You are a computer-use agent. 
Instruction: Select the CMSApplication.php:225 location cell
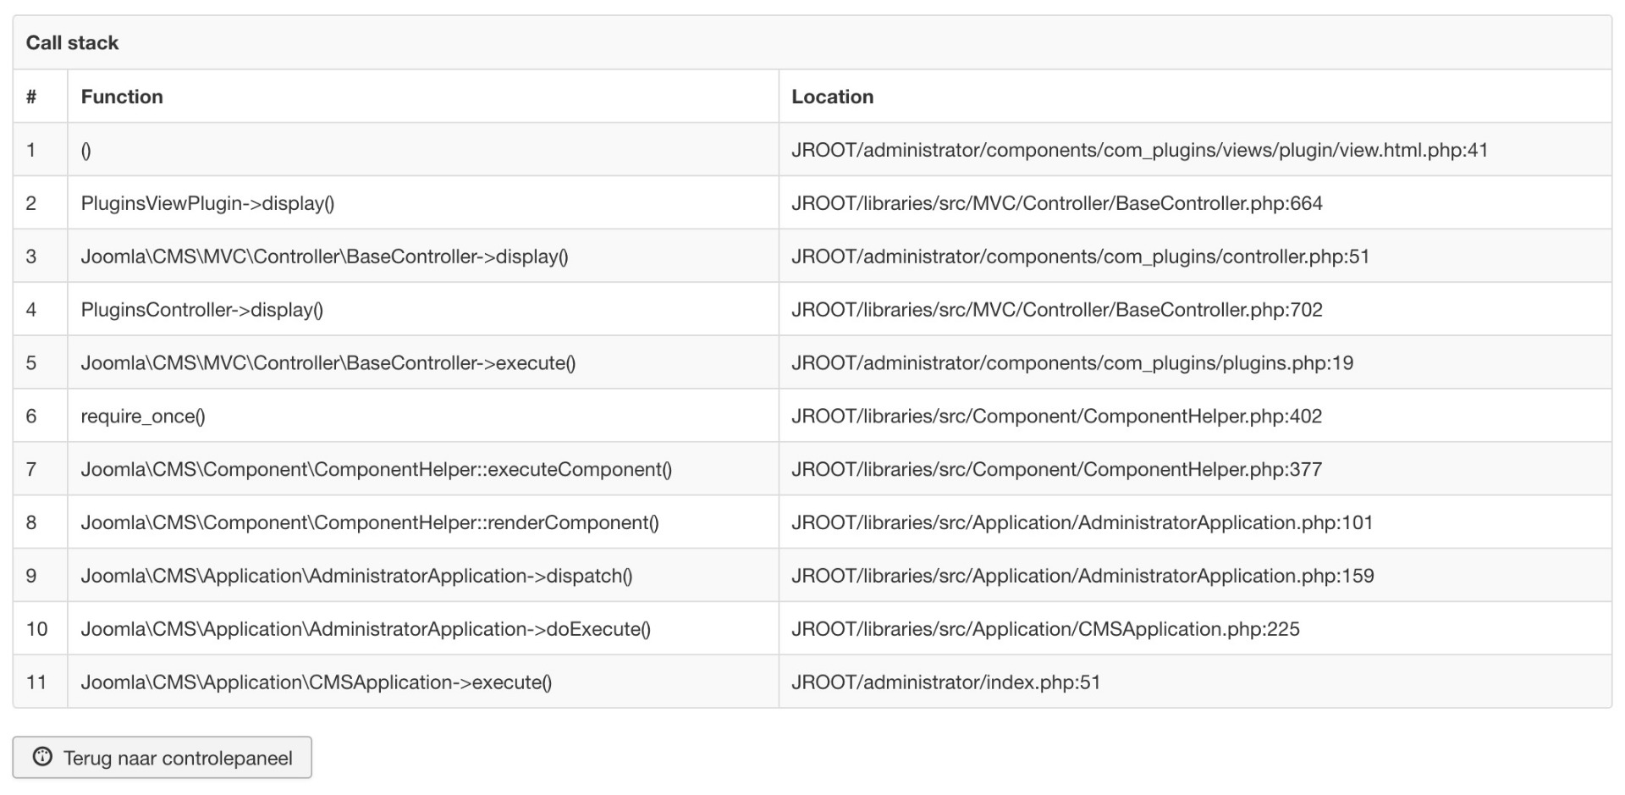pyautogui.click(x=1045, y=630)
